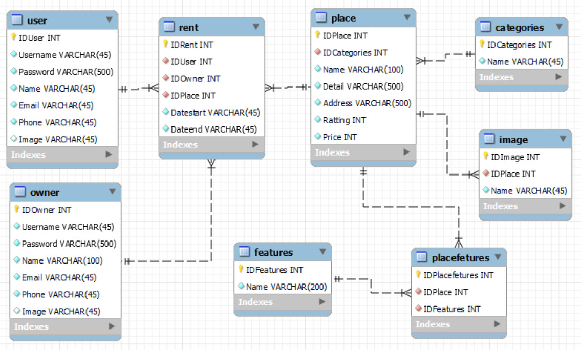Click the IDRent primary key icon
Viewport: 581px width, 350px height.
pyautogui.click(x=166, y=44)
